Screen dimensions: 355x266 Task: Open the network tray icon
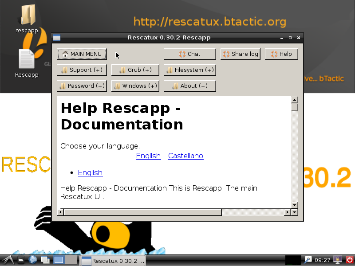click(x=308, y=260)
